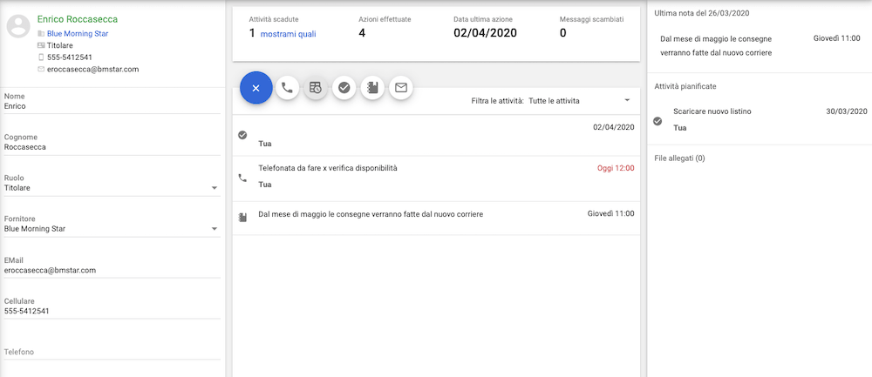Compose an email to contact
The height and width of the screenshot is (377, 872).
401,88
